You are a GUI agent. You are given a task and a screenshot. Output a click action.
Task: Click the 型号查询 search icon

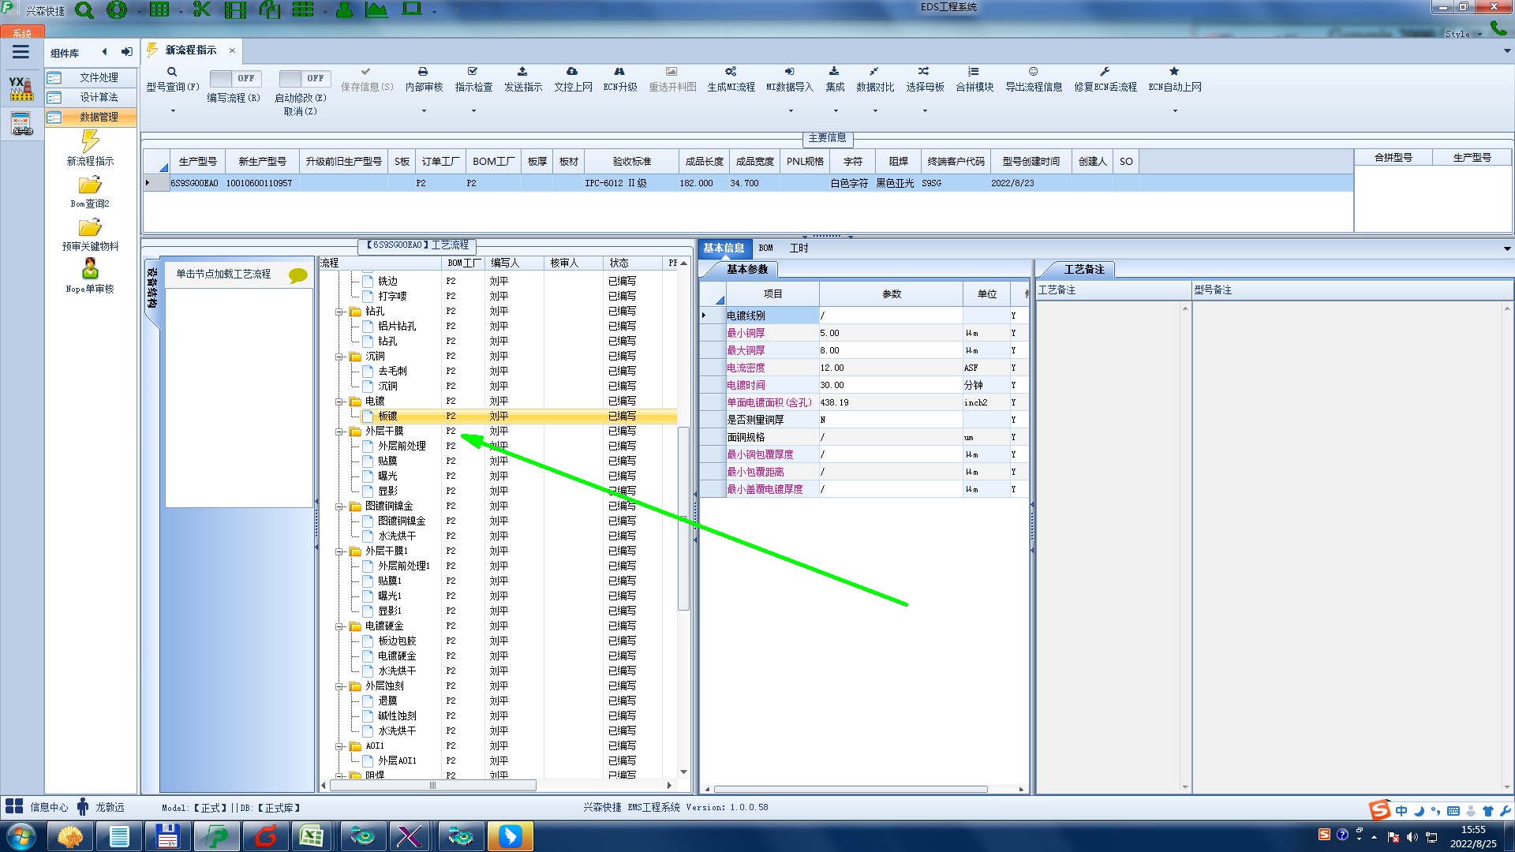click(171, 72)
